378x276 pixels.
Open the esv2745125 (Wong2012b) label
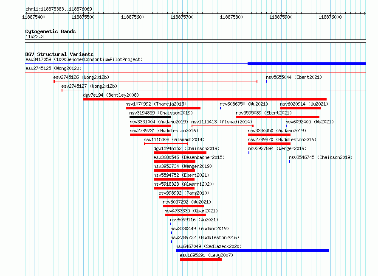click(x=54, y=68)
